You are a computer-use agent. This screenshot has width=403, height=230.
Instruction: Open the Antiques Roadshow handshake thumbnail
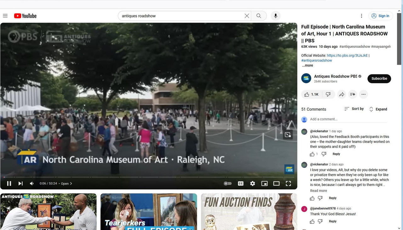pos(48,211)
